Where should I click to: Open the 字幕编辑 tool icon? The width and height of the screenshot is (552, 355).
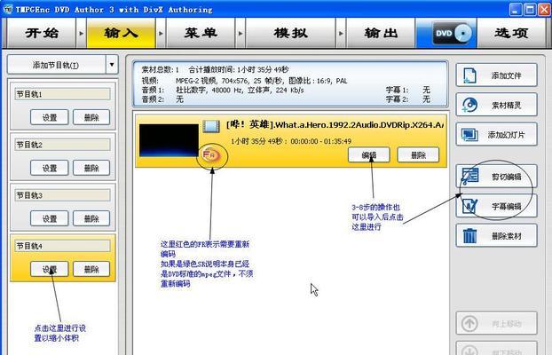tap(470, 206)
